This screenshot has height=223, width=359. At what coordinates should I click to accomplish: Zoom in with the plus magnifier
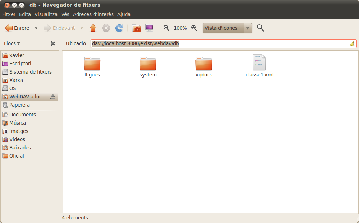[194, 28]
